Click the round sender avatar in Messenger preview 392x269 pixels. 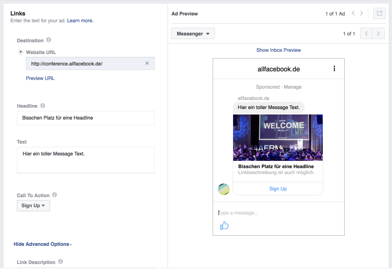pyautogui.click(x=224, y=189)
